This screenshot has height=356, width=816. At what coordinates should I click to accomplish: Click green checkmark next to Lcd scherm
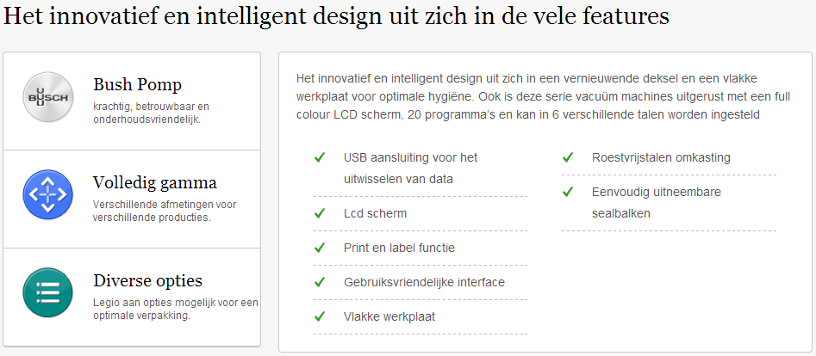tap(320, 213)
